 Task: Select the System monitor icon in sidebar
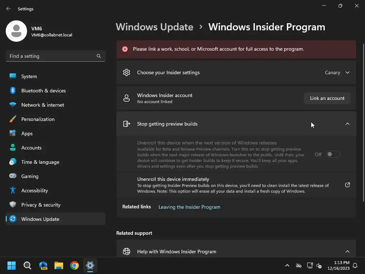coord(13,76)
